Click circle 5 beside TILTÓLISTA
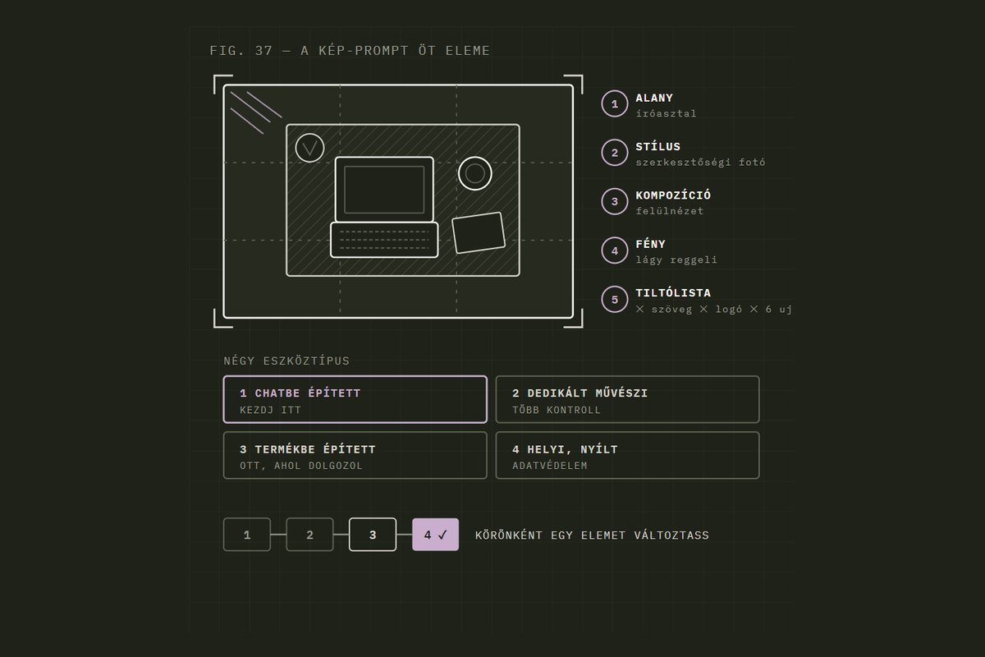985x657 pixels. [x=615, y=299]
